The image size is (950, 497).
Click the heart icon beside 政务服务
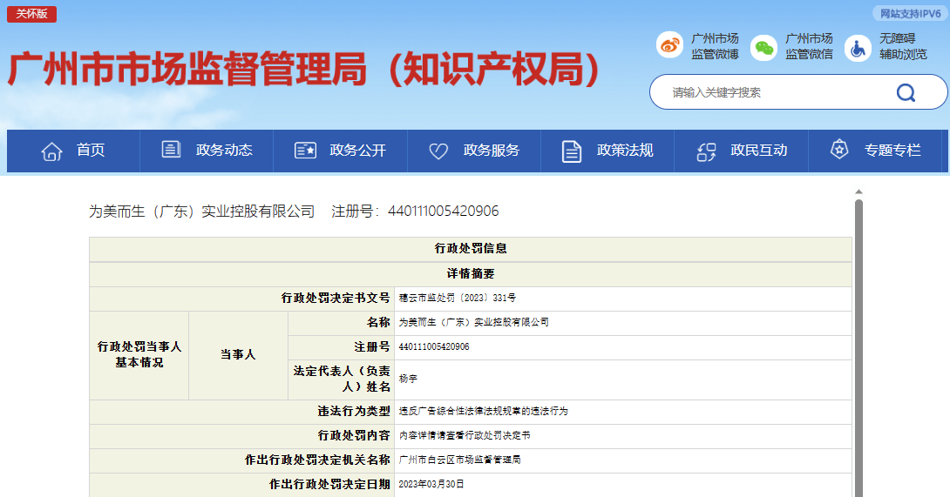[438, 151]
